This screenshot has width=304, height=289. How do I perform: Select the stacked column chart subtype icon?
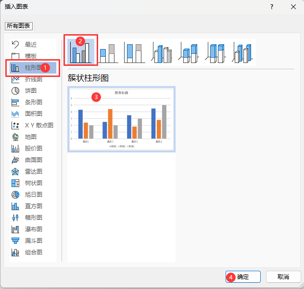point(108,53)
